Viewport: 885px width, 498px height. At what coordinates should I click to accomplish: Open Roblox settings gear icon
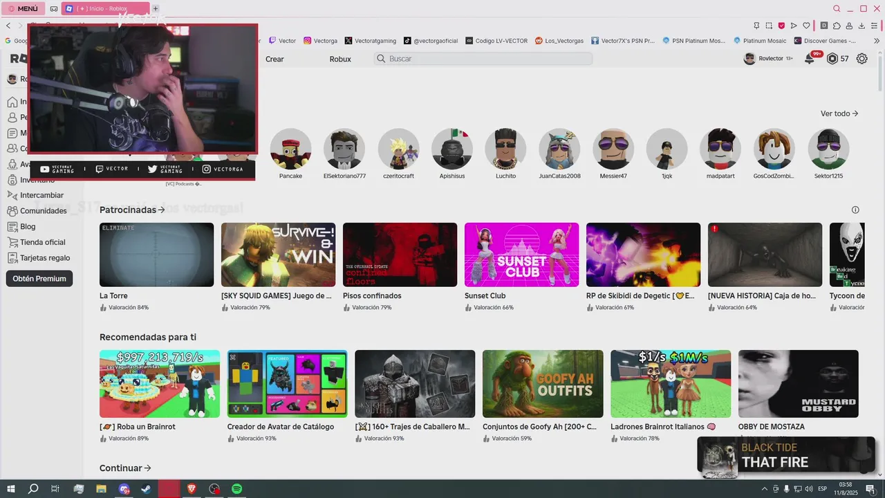pyautogui.click(x=861, y=59)
